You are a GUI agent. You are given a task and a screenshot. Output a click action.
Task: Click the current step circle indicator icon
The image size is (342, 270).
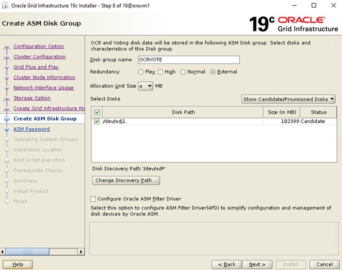[7, 119]
